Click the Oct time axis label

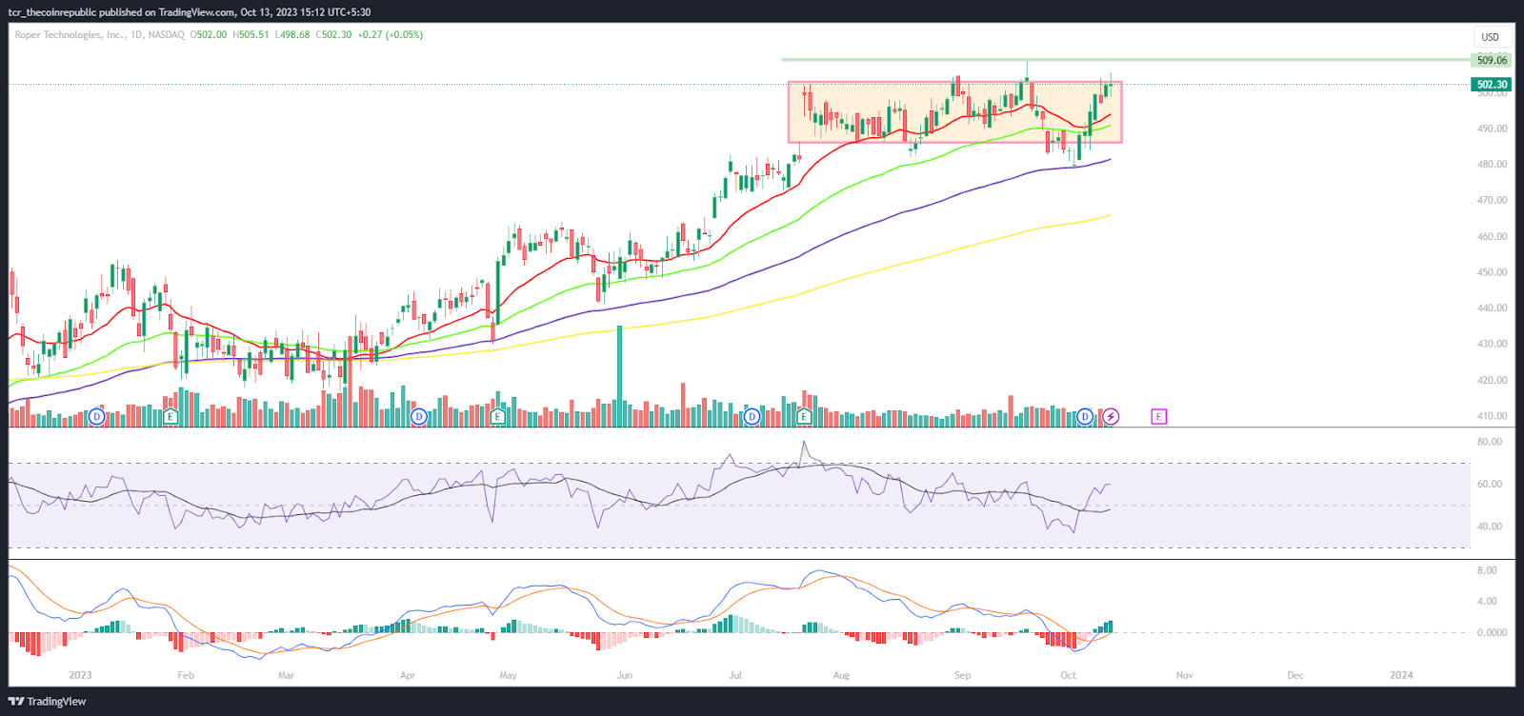pos(1068,675)
